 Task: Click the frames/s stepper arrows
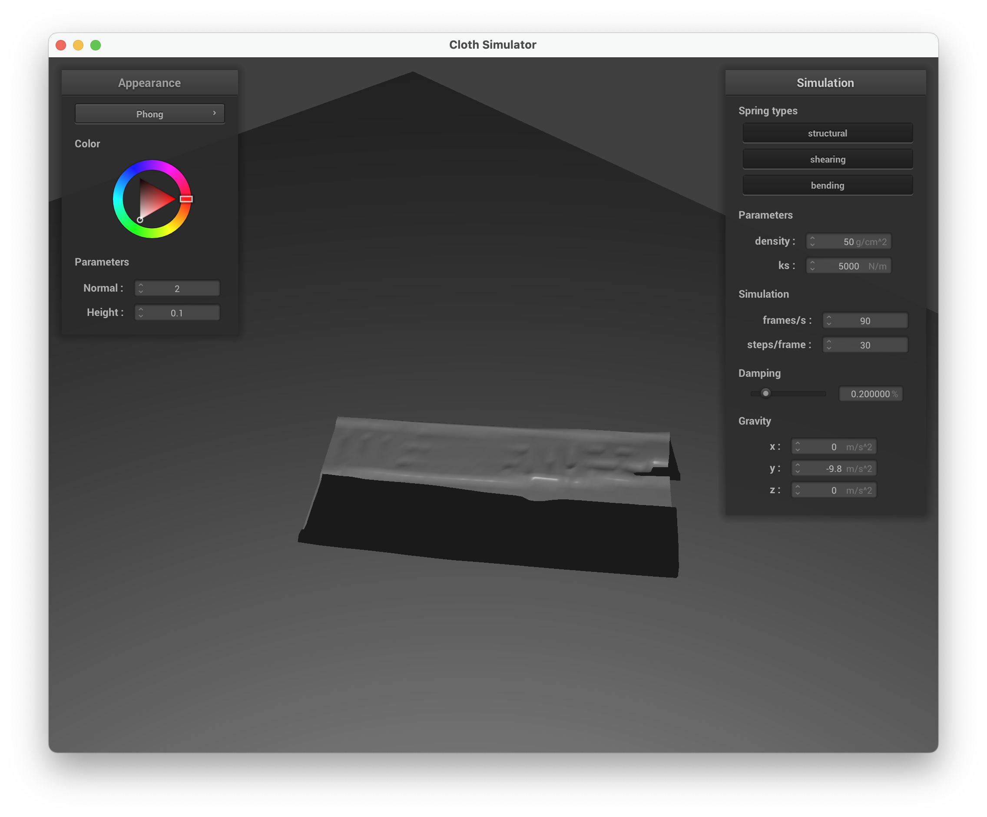828,320
